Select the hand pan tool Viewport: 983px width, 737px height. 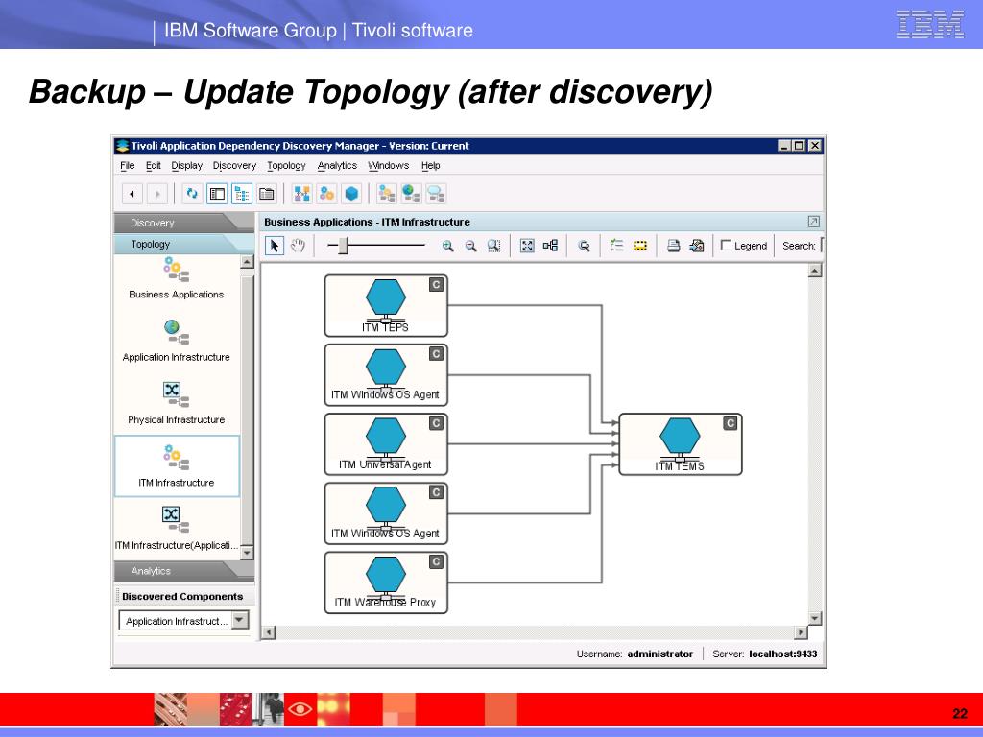(x=298, y=246)
